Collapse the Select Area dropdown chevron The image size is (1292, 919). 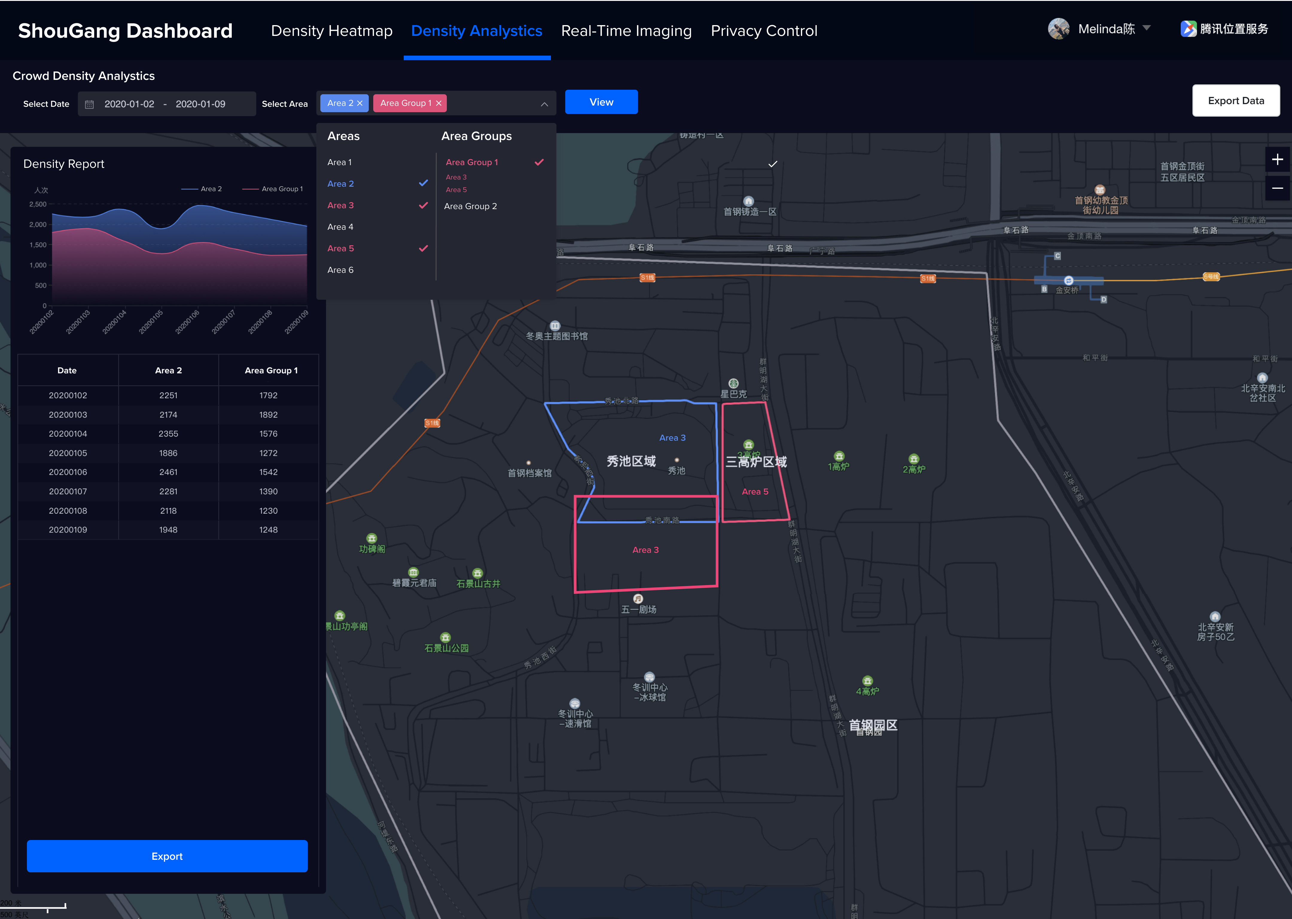coord(544,104)
